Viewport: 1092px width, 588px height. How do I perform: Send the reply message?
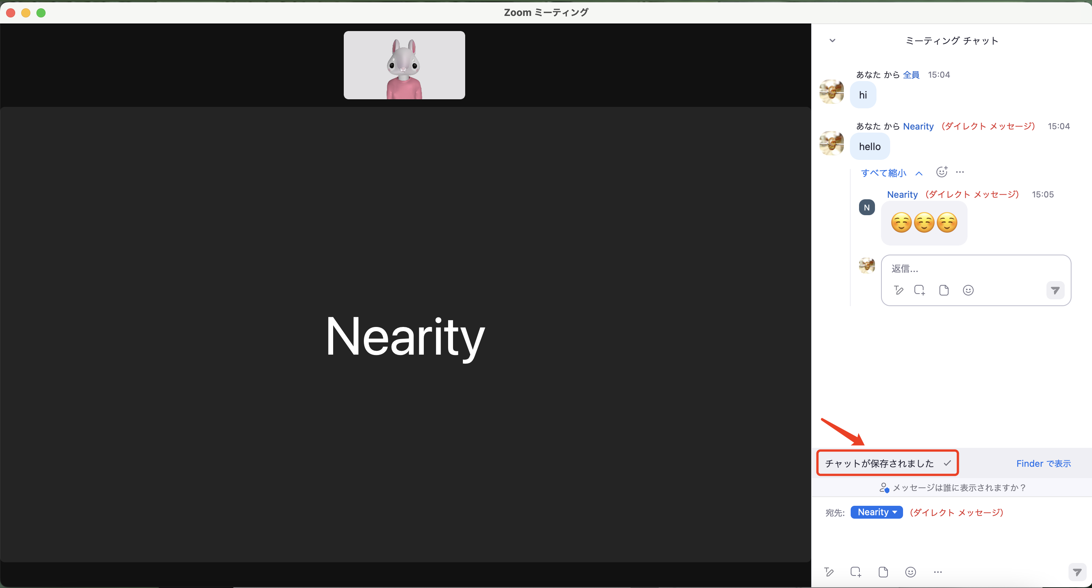[x=1055, y=291]
